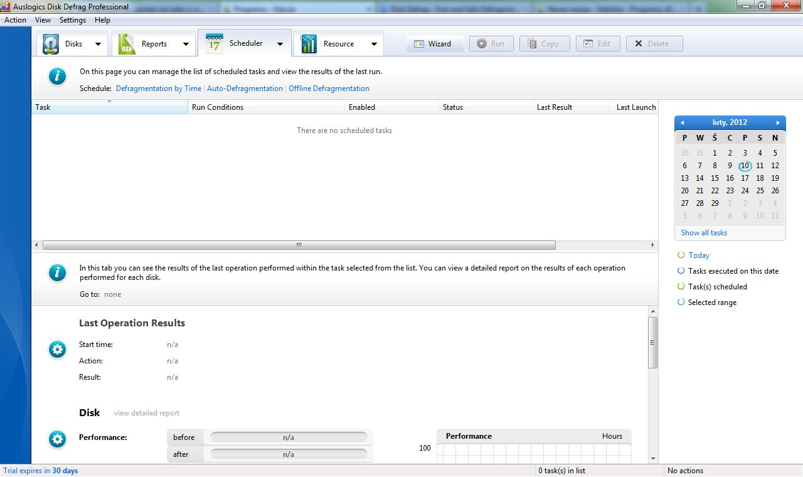This screenshot has width=803, height=477.
Task: Click the No actions status text
Action: click(x=685, y=471)
